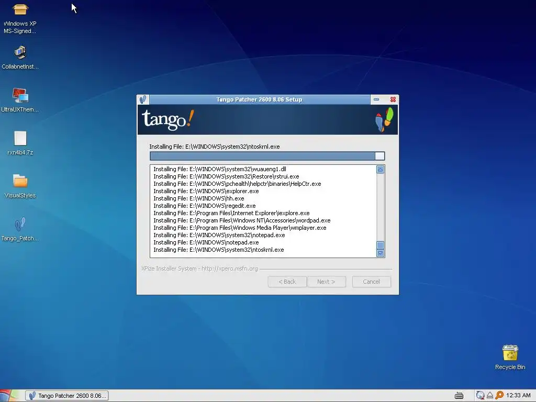Activate Tango Patcher taskbar button
The width and height of the screenshot is (536, 402).
click(x=67, y=396)
